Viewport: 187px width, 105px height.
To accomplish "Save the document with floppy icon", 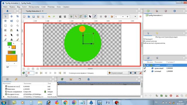I will (x=34, y=17).
